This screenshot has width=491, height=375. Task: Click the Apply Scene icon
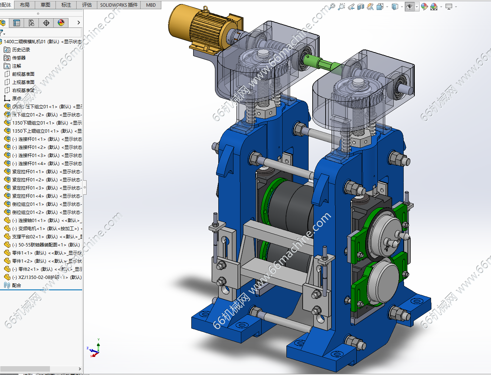(x=434, y=7)
